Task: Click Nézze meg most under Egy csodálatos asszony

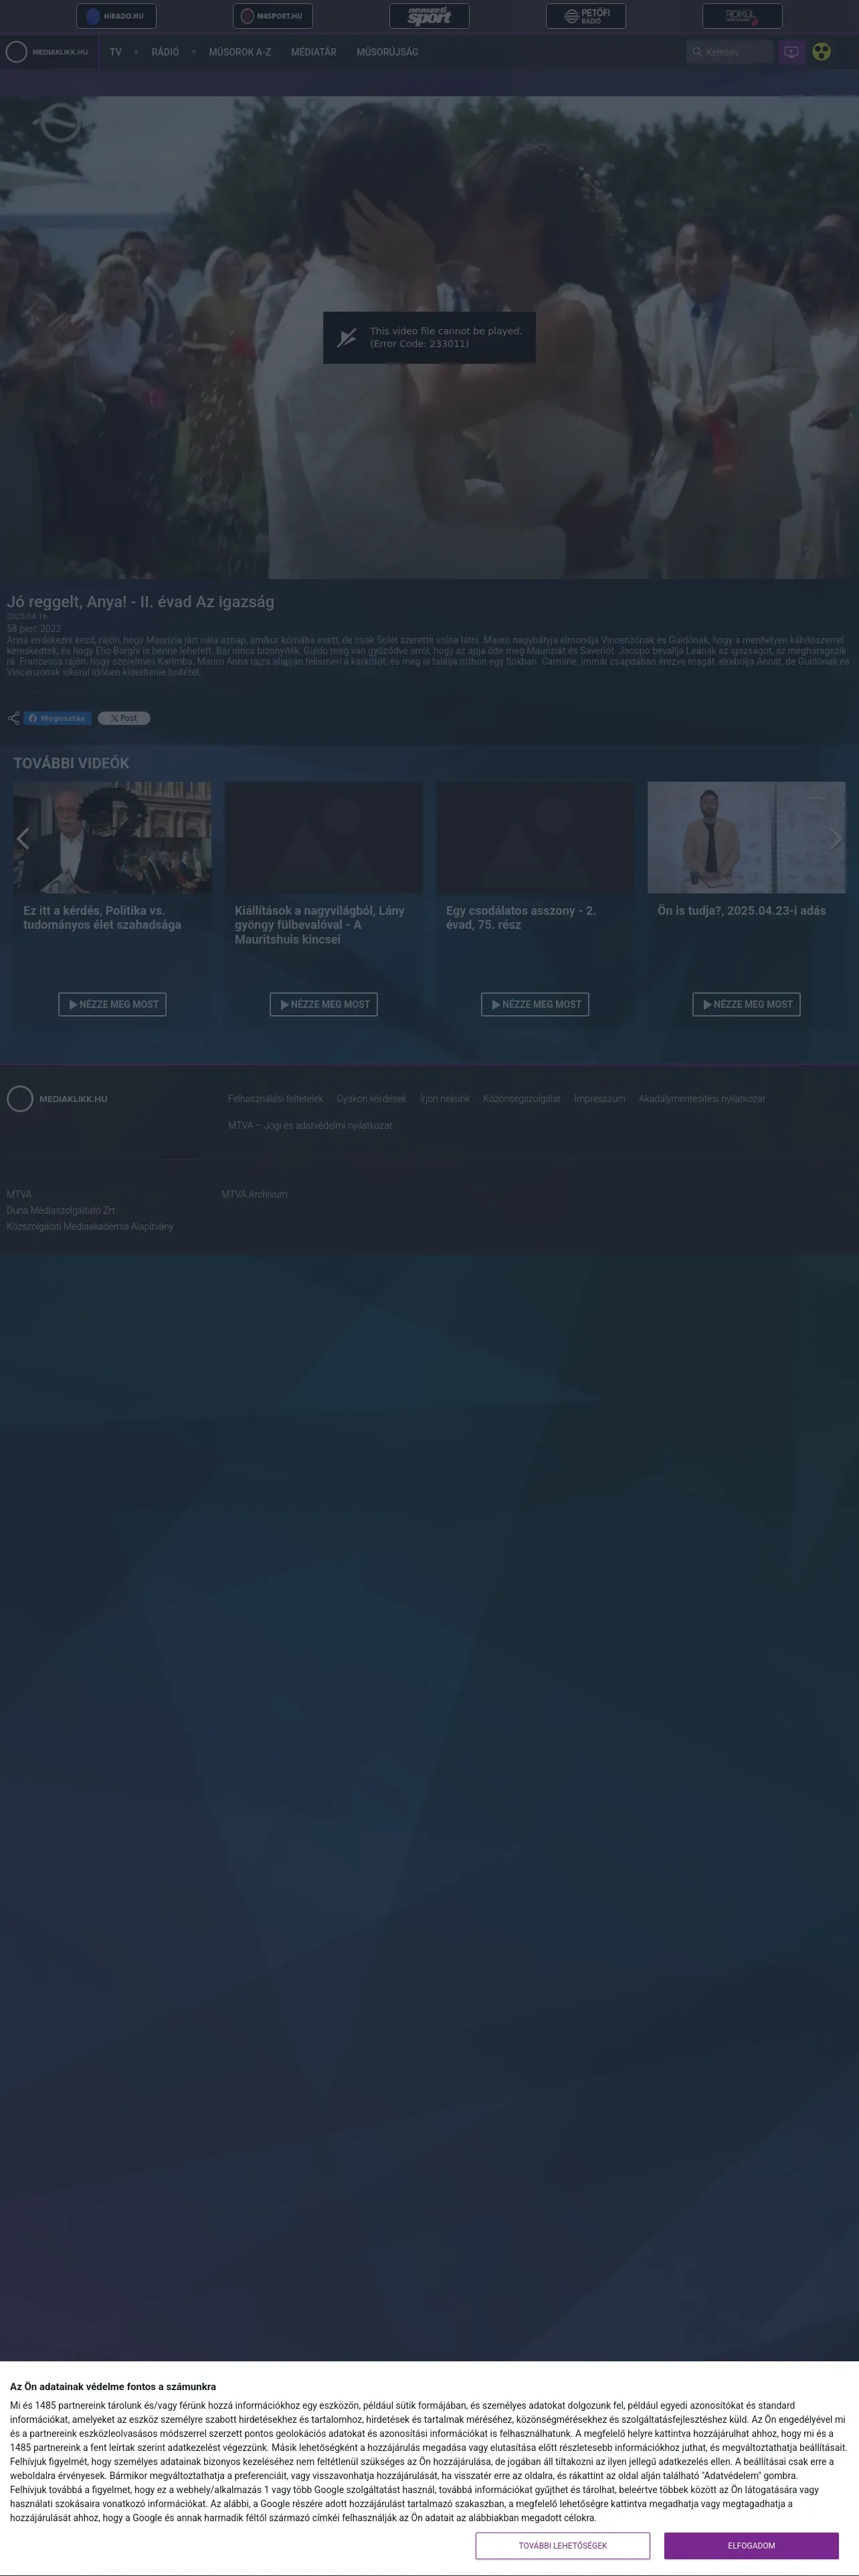Action: (535, 1004)
